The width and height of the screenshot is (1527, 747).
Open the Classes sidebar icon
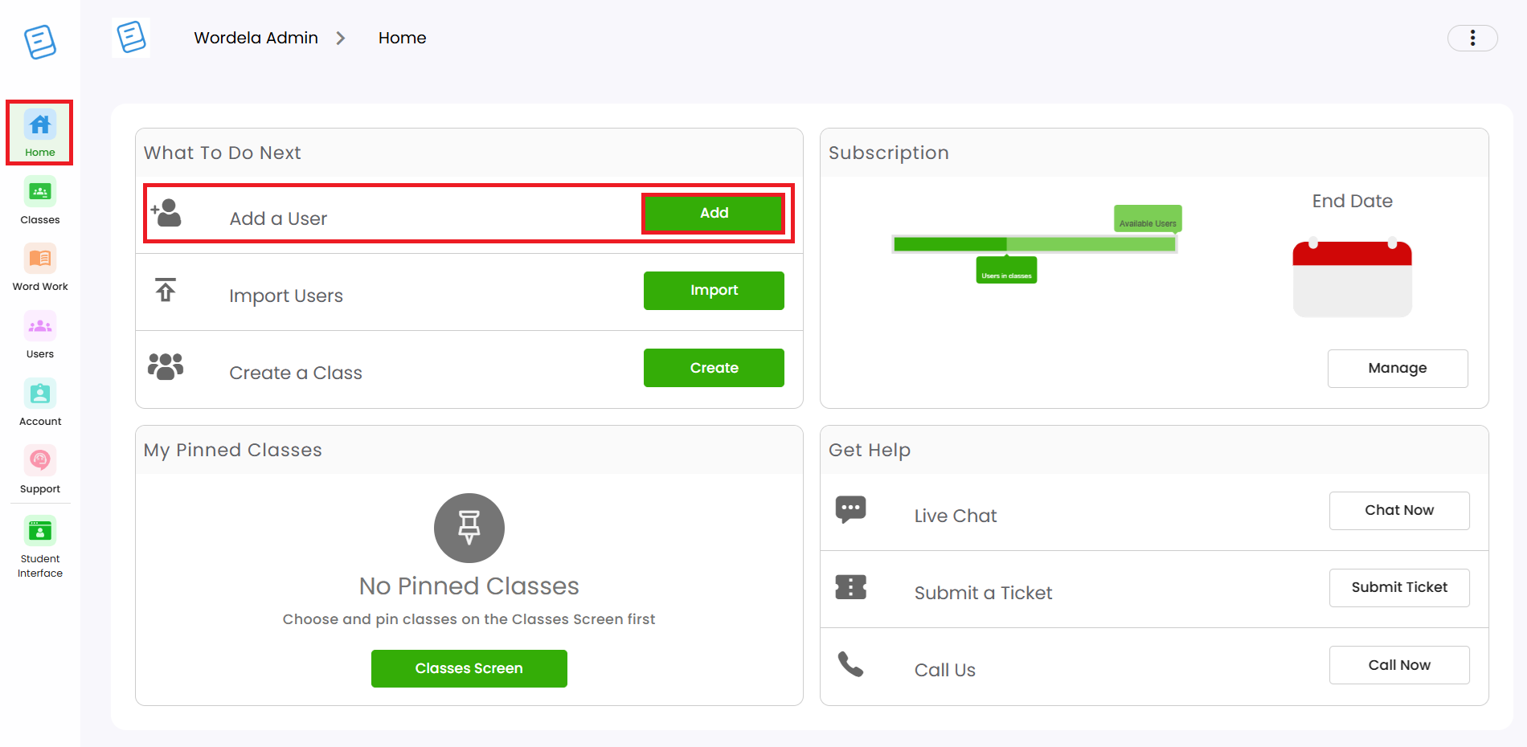click(x=40, y=192)
